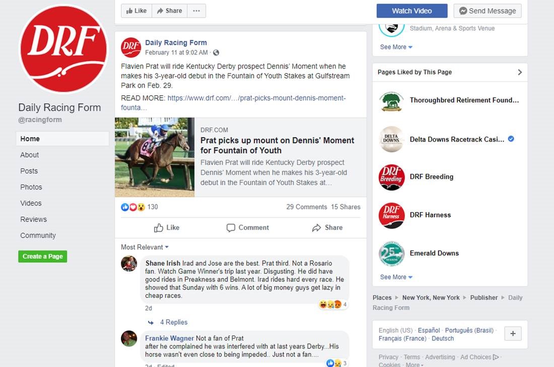Expand Pages Liked by This Page chevron
The image size is (554, 367).
coord(520,72)
